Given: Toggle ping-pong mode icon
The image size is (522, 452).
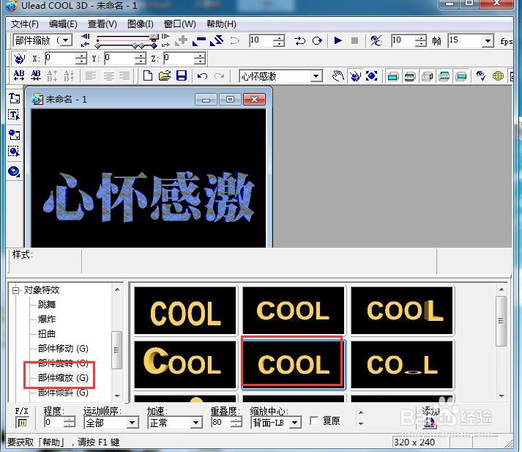Looking at the screenshot, I should click(x=299, y=40).
